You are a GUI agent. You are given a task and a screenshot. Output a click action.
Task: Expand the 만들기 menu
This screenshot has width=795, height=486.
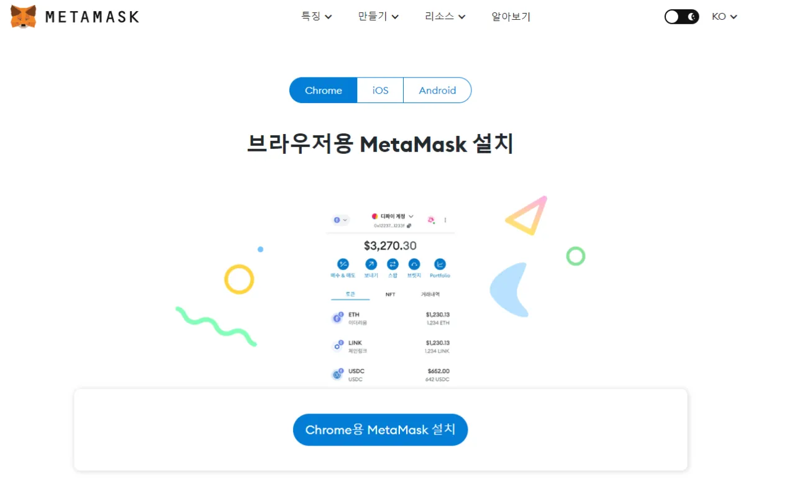(378, 17)
